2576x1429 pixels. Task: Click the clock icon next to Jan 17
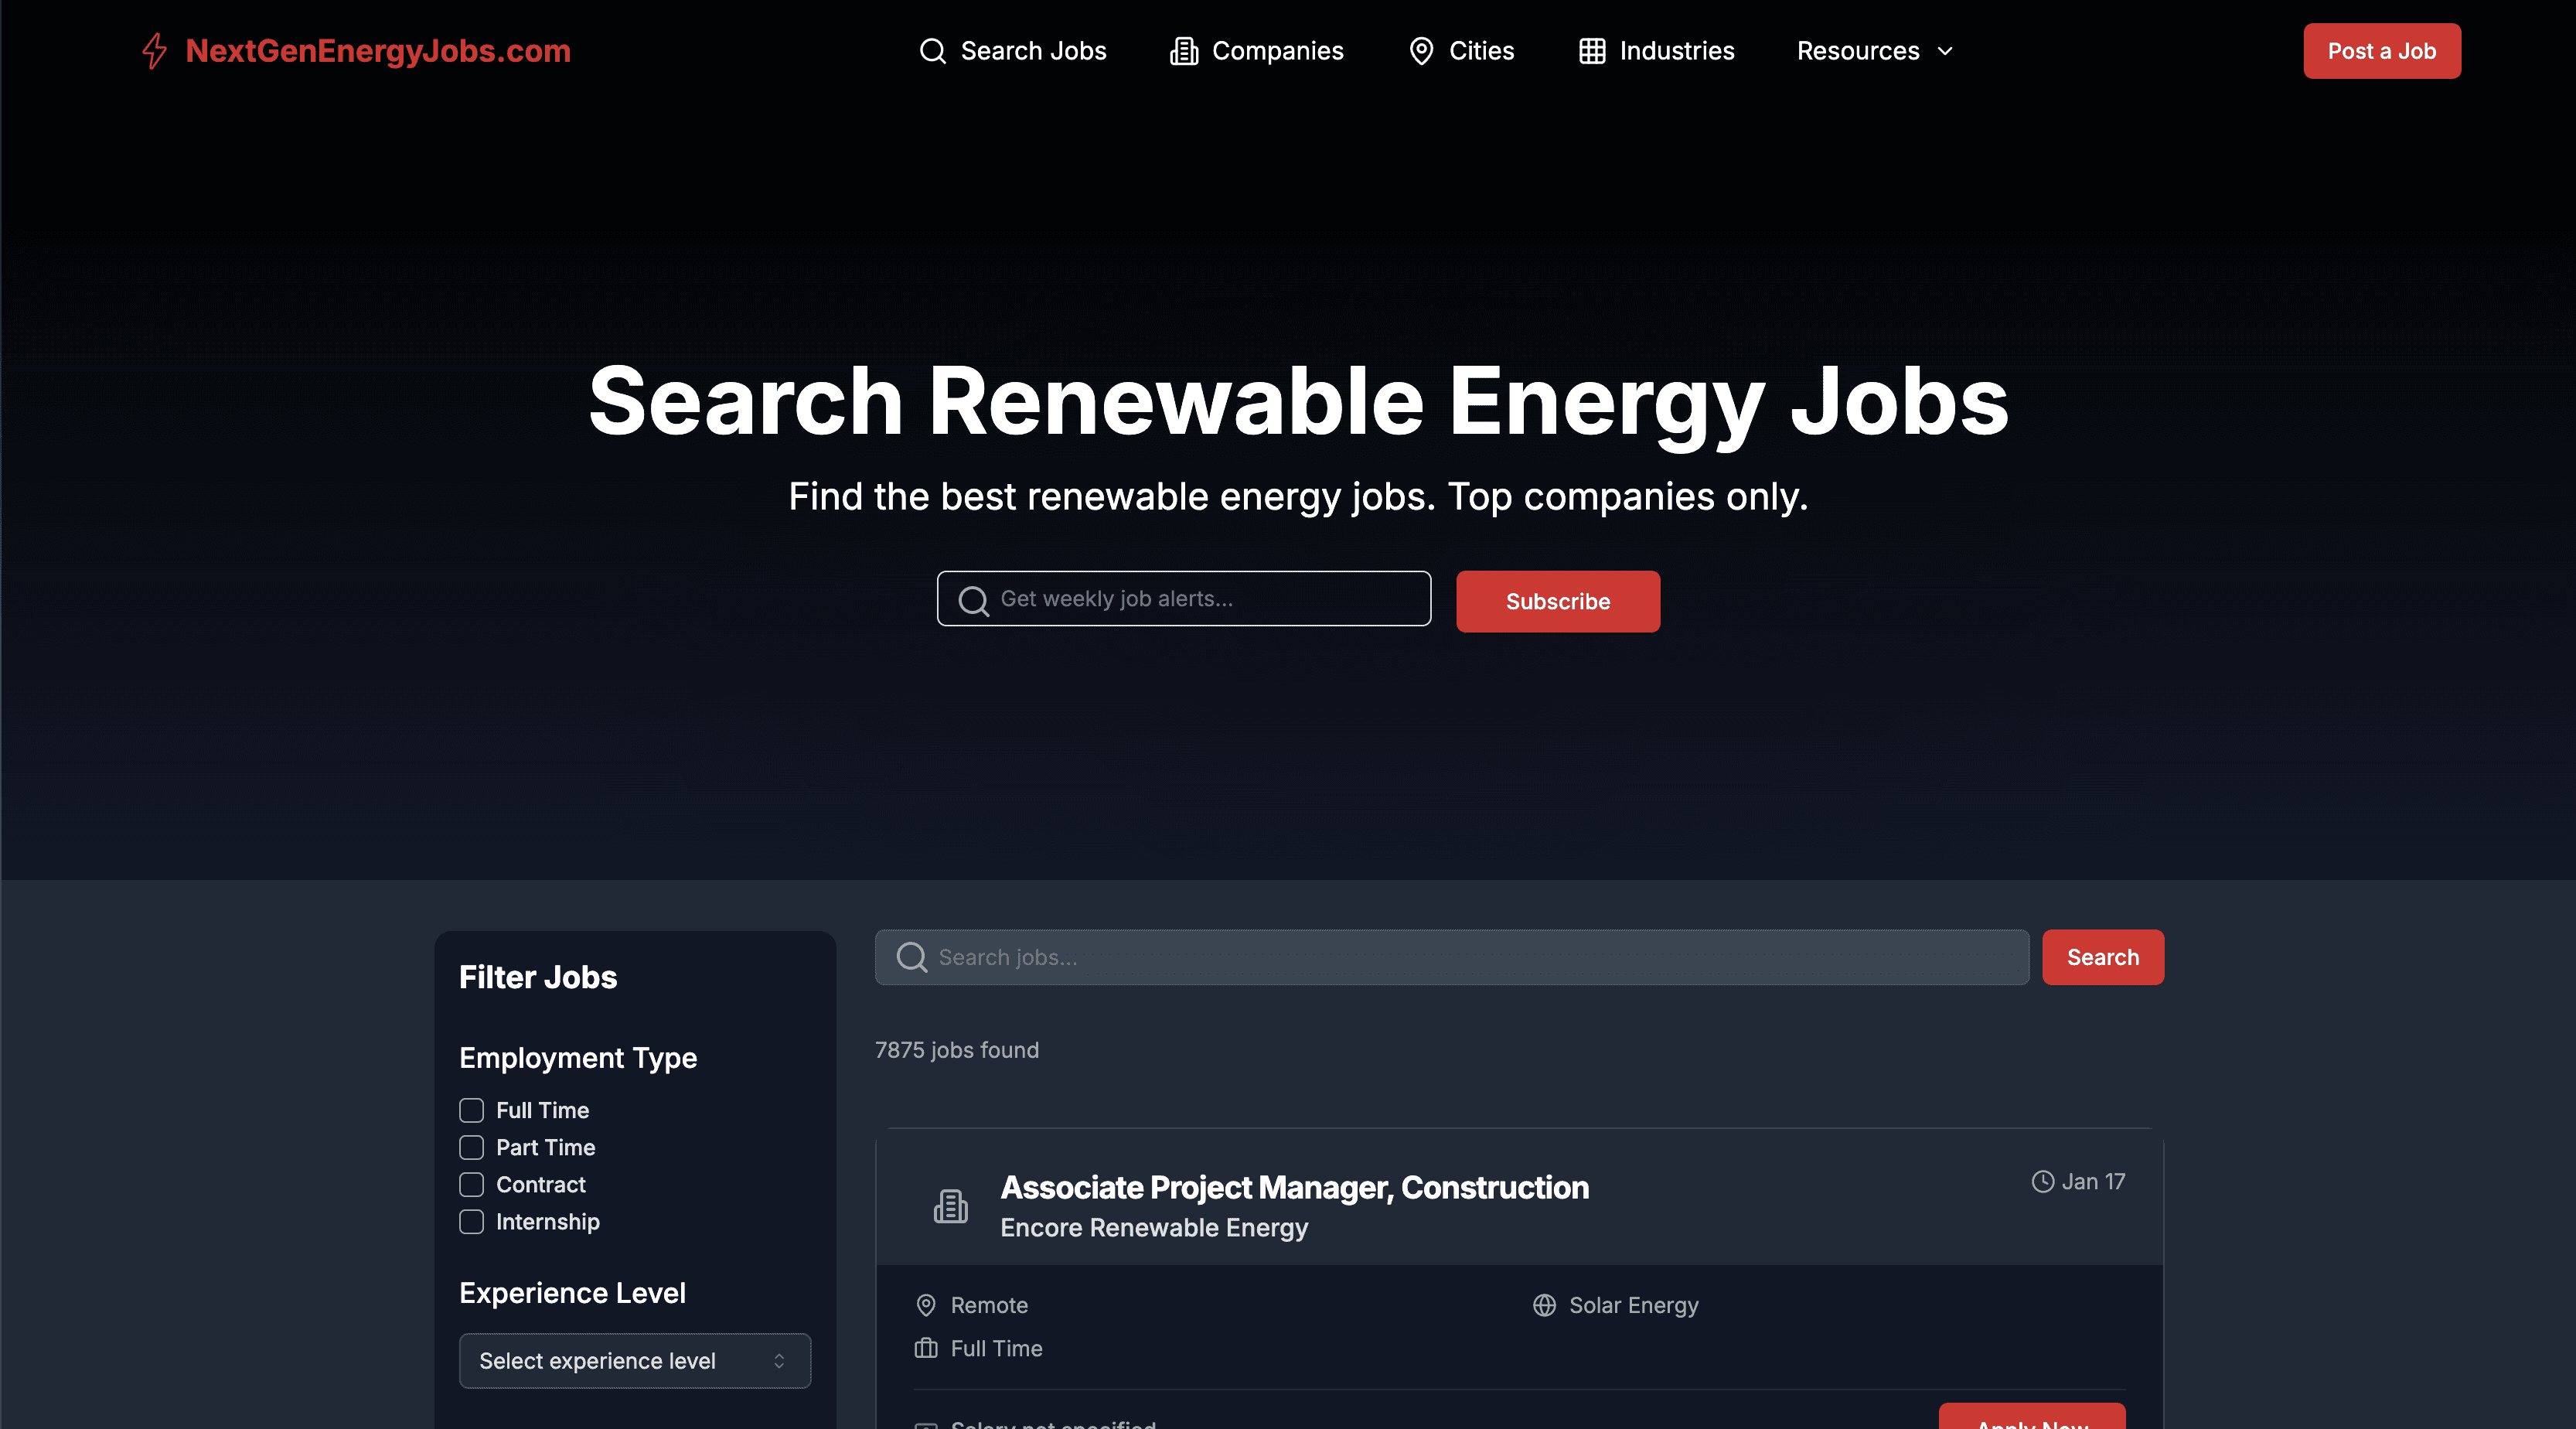click(x=2042, y=1181)
